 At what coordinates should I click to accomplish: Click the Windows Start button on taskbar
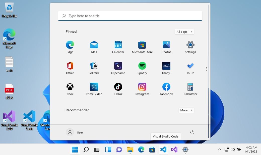(x=75, y=149)
